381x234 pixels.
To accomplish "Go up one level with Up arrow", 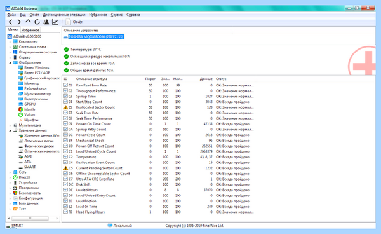I will [x=28, y=22].
